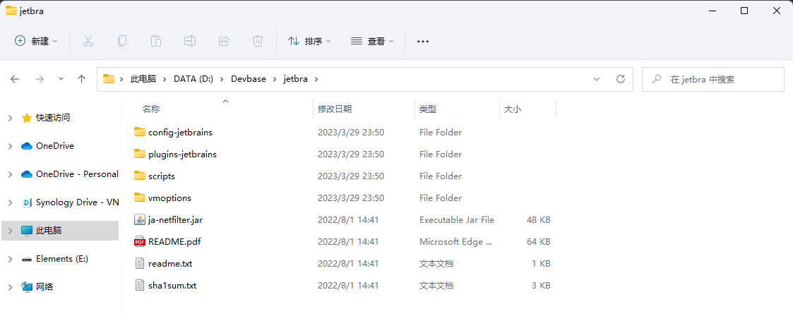Refresh the current folder view

tap(621, 79)
